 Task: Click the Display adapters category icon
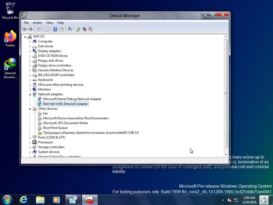[35, 51]
